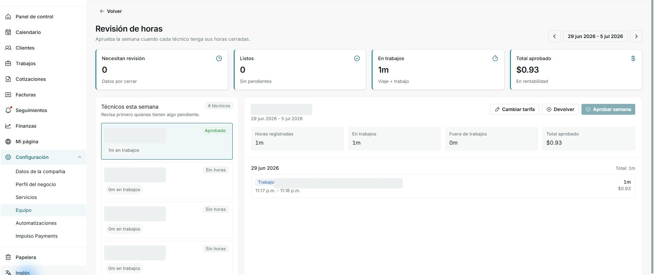Click the Panel de control home icon

pos(8,17)
